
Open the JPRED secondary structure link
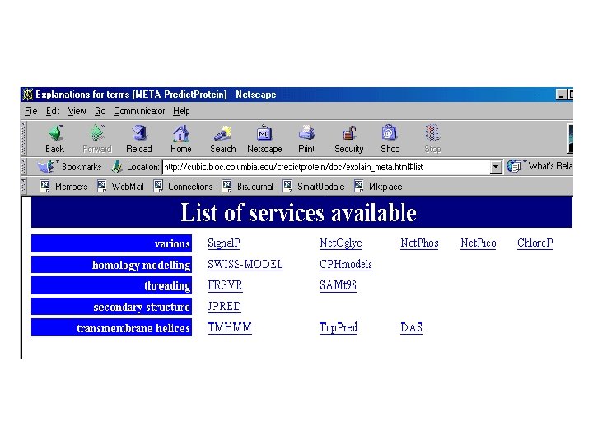coord(224,306)
